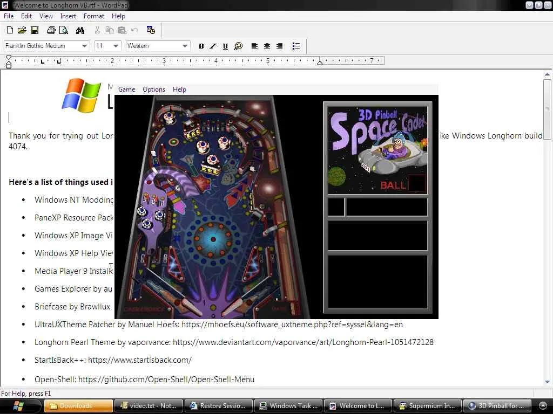Switch to Welcome to Longhorn taskbar button
Image resolution: width=553 pixels, height=414 pixels.
point(358,406)
